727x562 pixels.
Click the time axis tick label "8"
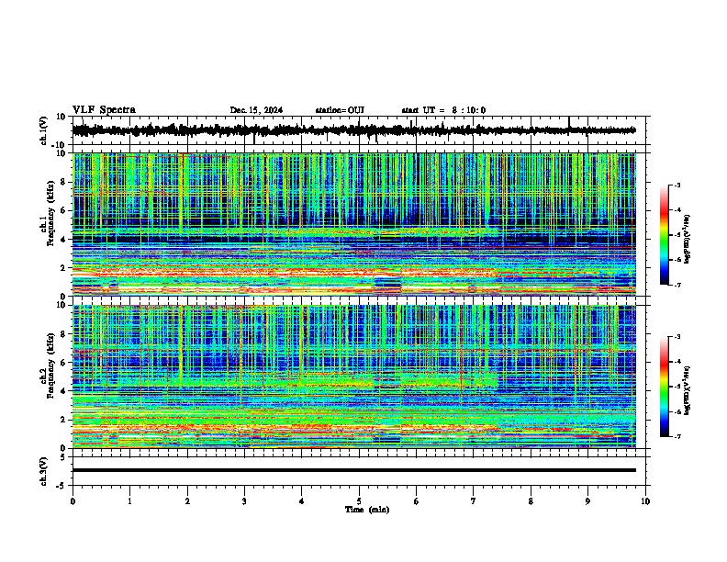click(531, 501)
